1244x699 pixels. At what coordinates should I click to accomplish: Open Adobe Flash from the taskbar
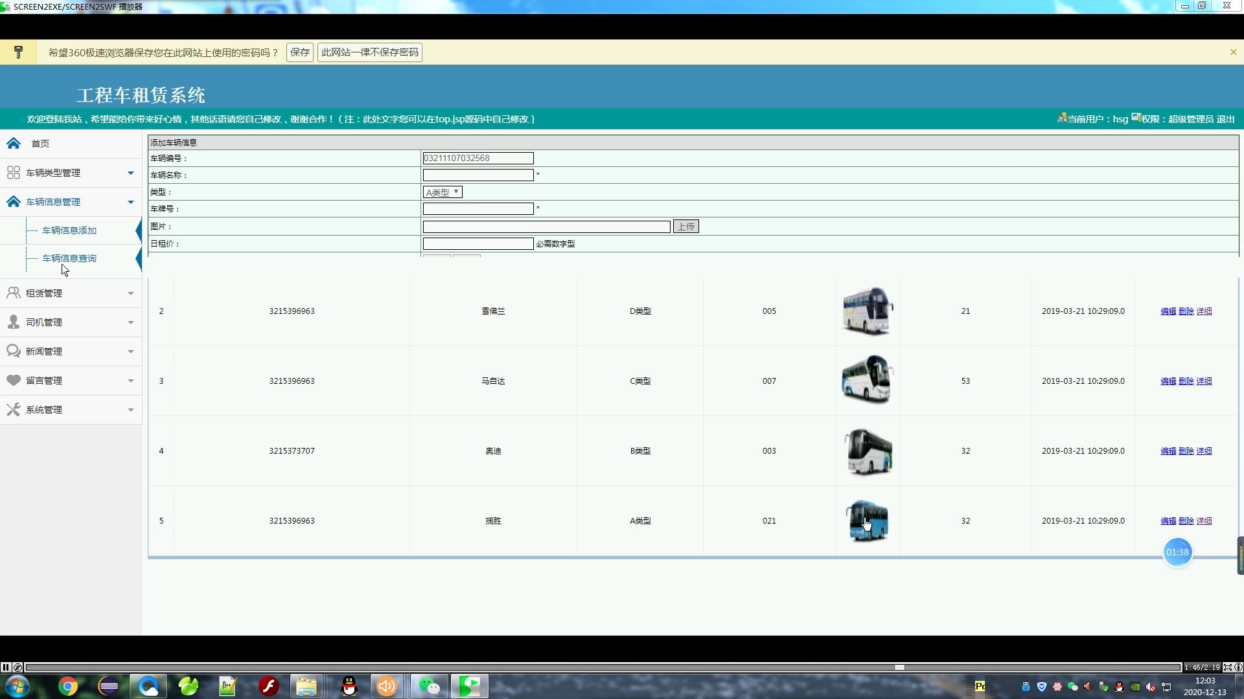pos(268,686)
